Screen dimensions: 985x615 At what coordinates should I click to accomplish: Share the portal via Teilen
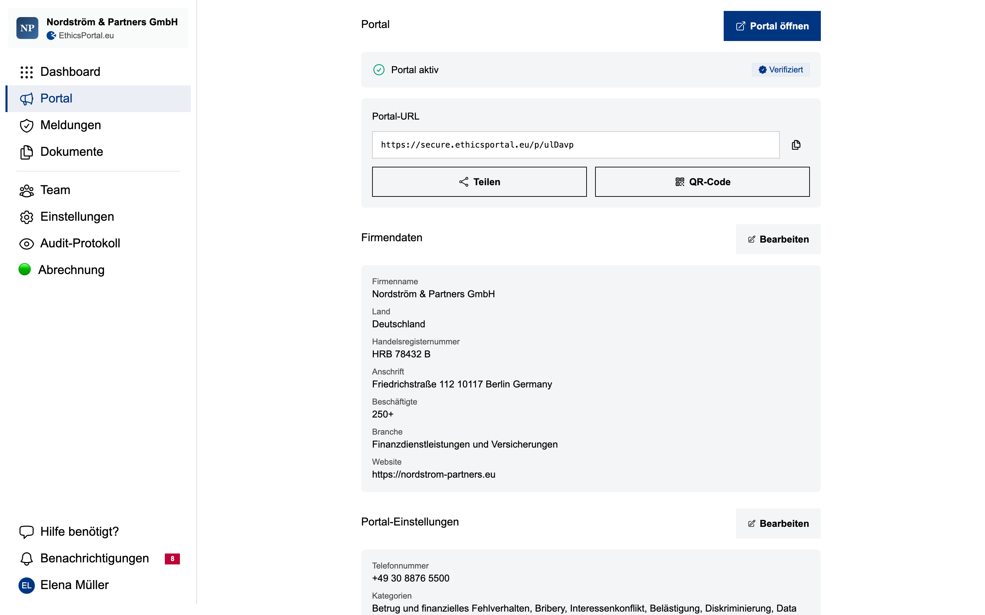[479, 181]
